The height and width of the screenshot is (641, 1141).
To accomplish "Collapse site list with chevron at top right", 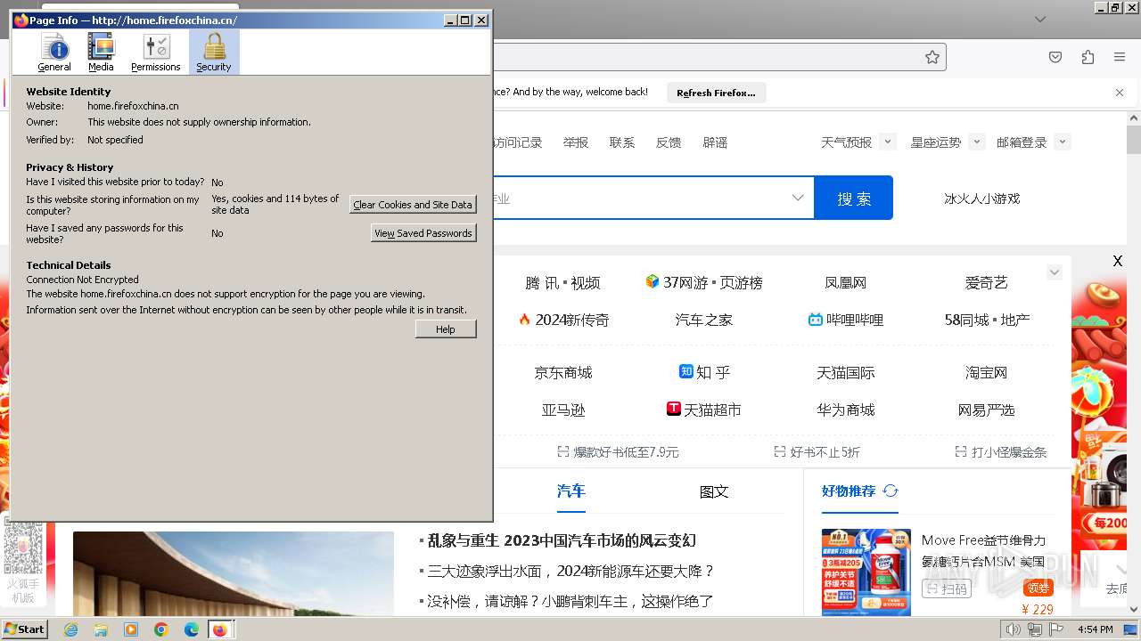I will [x=1055, y=272].
